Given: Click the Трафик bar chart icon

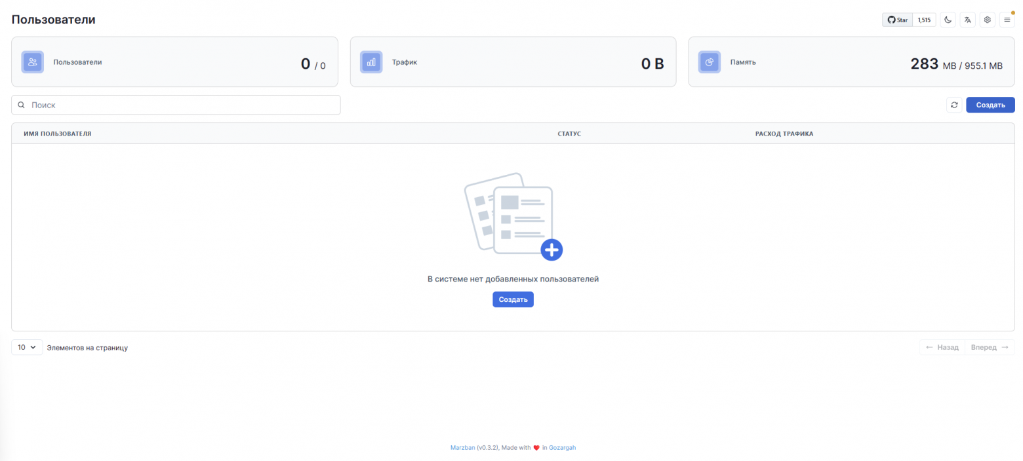Looking at the screenshot, I should (371, 62).
